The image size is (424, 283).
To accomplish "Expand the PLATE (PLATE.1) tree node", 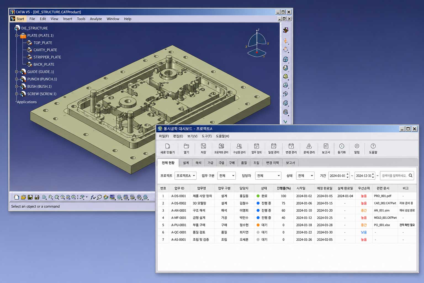I will click(17, 35).
